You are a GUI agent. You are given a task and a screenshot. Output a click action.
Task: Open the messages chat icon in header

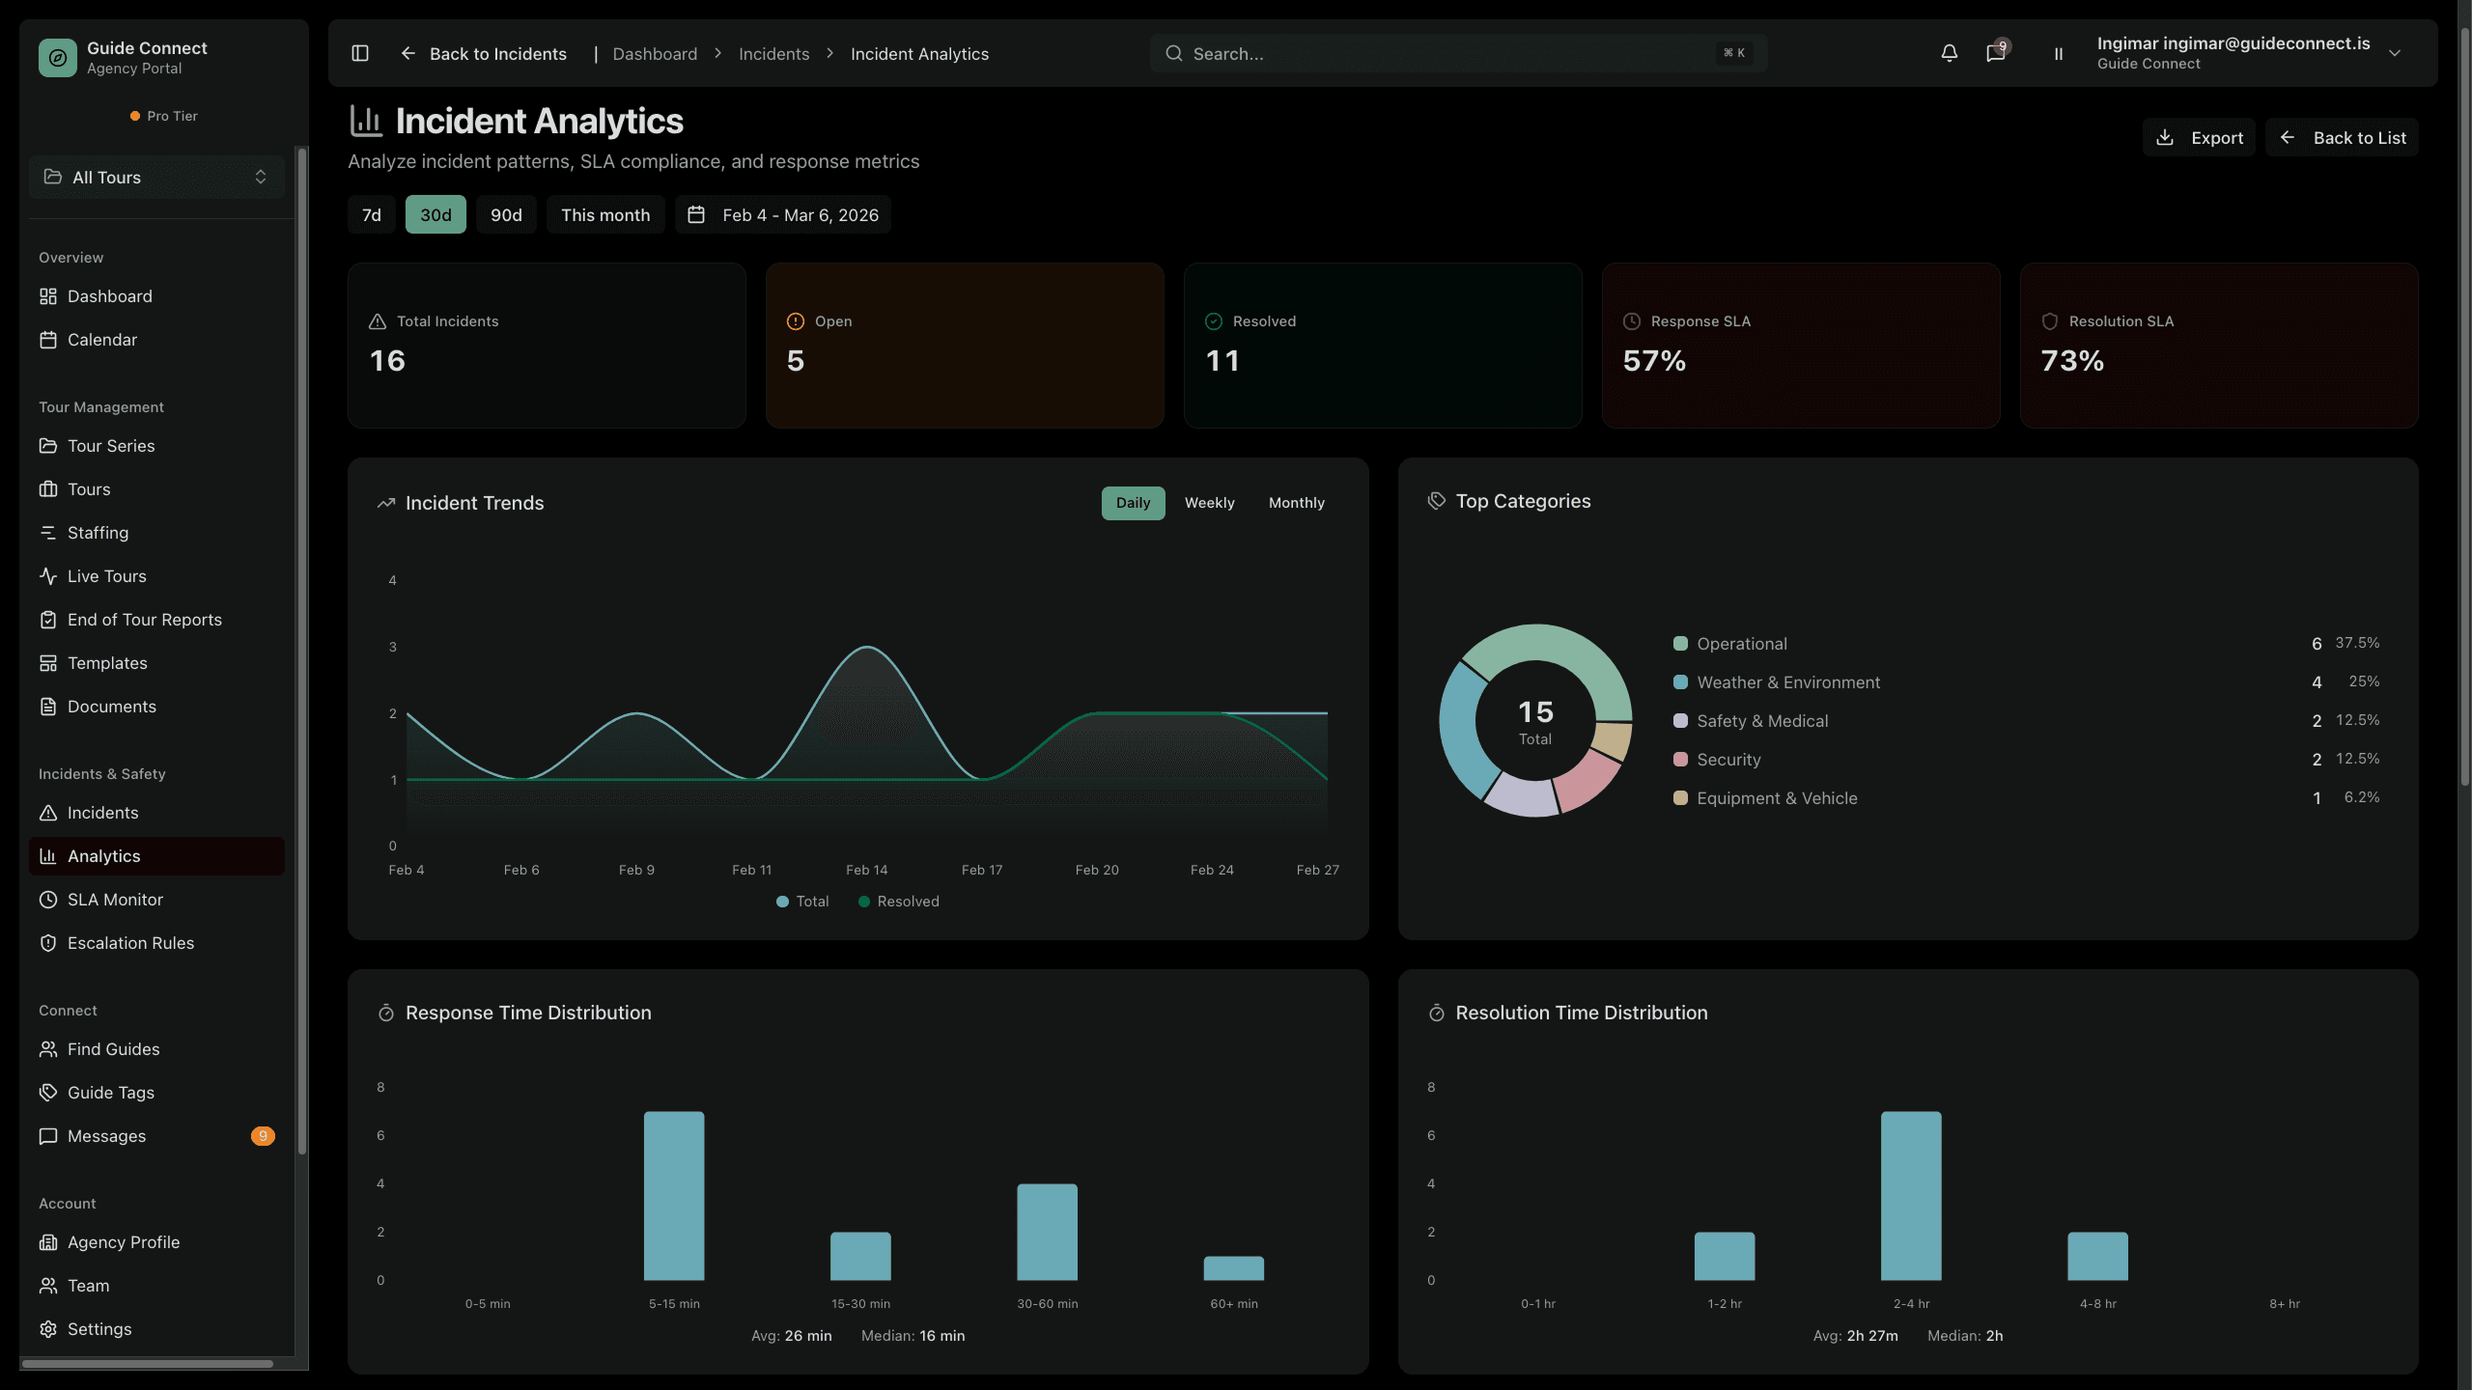tap(1995, 53)
